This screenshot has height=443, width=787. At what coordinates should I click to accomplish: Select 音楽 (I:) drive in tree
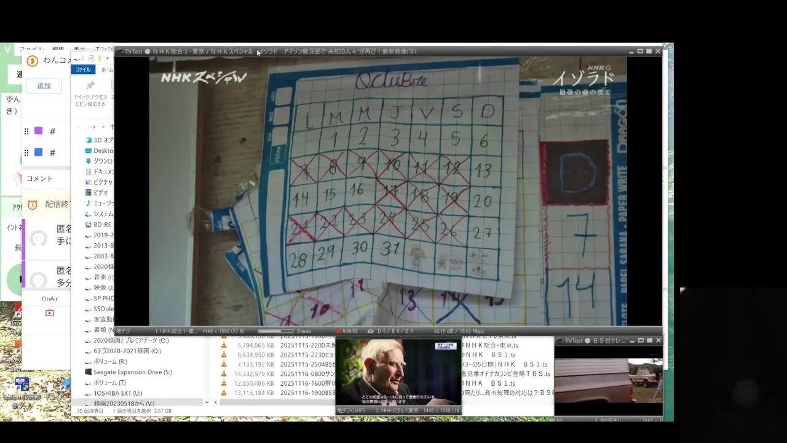tap(98, 277)
